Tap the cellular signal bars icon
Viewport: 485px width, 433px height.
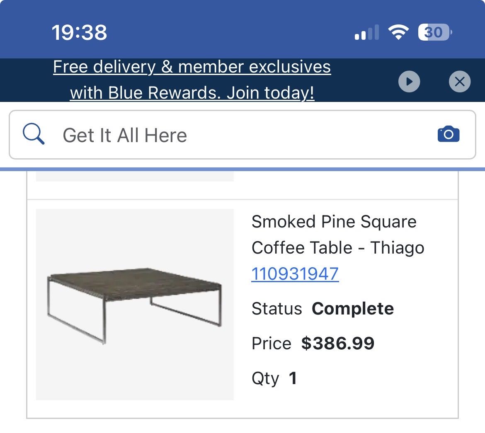366,32
